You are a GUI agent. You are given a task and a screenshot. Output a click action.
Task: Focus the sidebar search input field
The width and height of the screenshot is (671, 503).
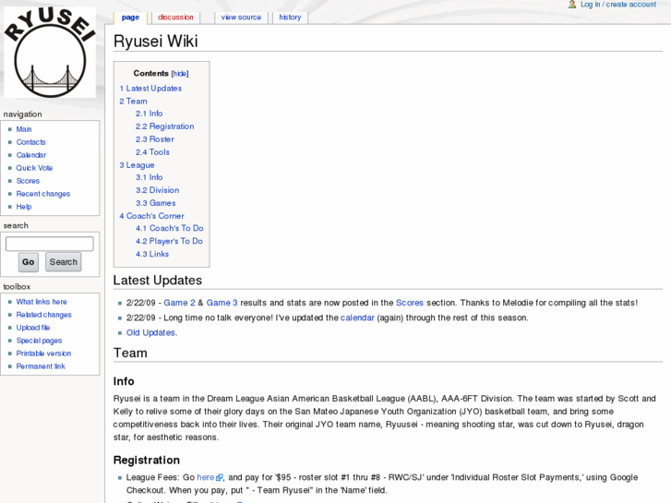point(50,244)
